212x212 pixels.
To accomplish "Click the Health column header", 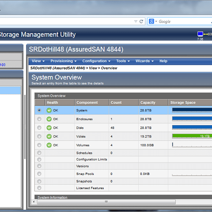I will point(60,102).
